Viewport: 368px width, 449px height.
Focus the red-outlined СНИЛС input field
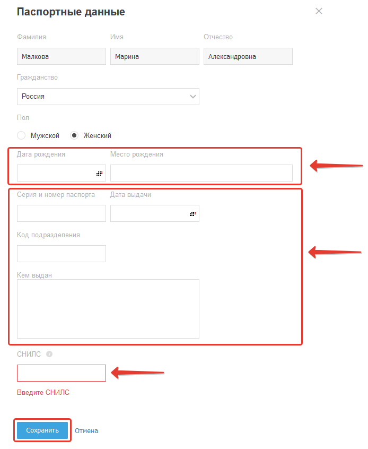coord(62,373)
